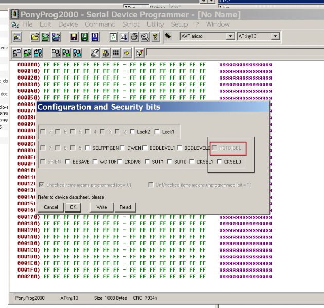Click the Read button to read fuses

tap(125, 207)
